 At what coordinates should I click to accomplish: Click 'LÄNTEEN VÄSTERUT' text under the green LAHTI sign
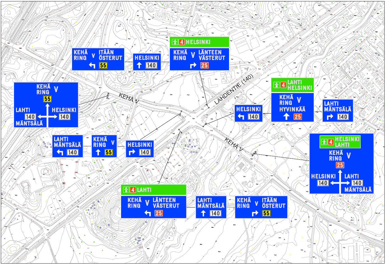coord(166,203)
